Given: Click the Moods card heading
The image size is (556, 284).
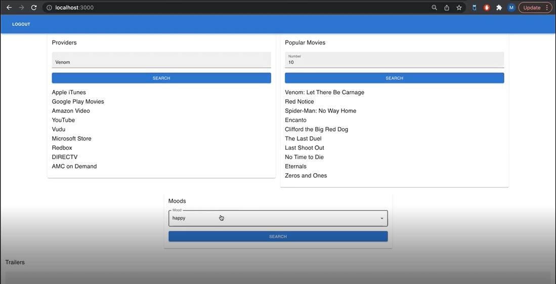Looking at the screenshot, I should pos(177,201).
